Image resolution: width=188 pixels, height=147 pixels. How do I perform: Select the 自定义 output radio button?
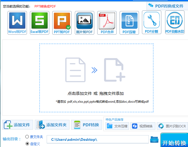pyautogui.click(x=27, y=144)
